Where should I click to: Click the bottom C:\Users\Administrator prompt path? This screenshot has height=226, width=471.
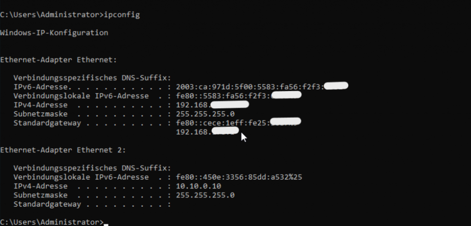(51, 222)
